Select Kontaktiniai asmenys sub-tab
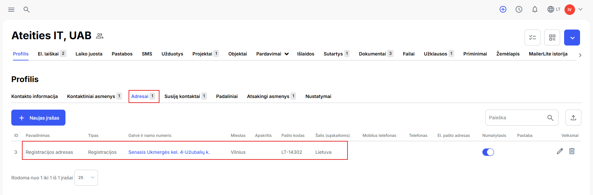Screen dimensions: 593x195 click(94, 96)
